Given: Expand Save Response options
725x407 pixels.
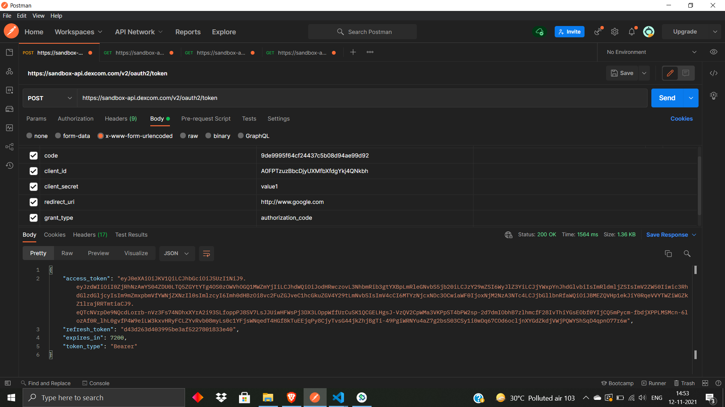Looking at the screenshot, I should coord(694,235).
